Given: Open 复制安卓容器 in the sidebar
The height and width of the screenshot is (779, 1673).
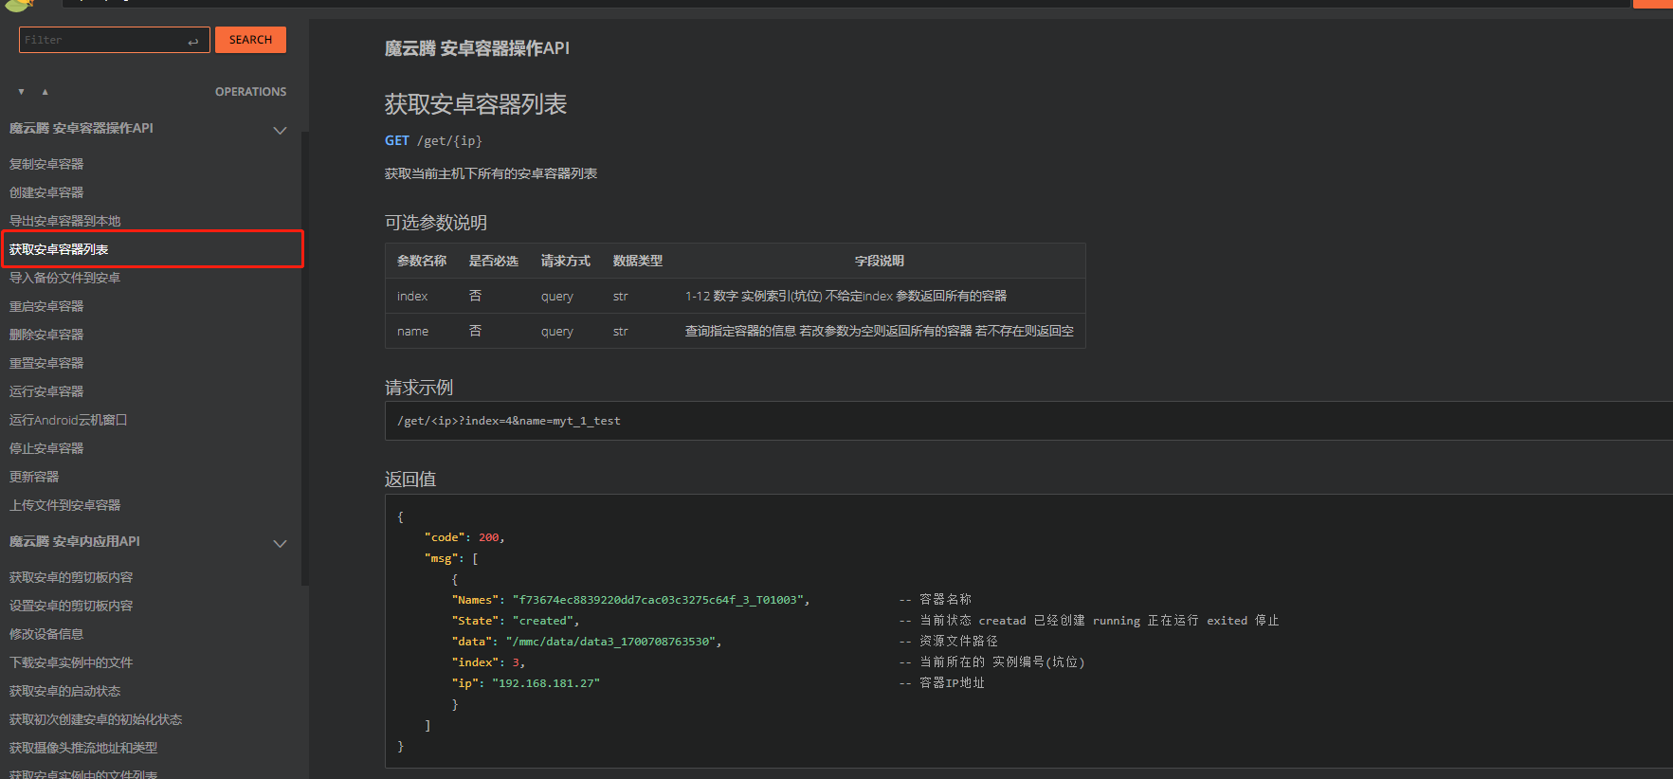Looking at the screenshot, I should pyautogui.click(x=46, y=164).
